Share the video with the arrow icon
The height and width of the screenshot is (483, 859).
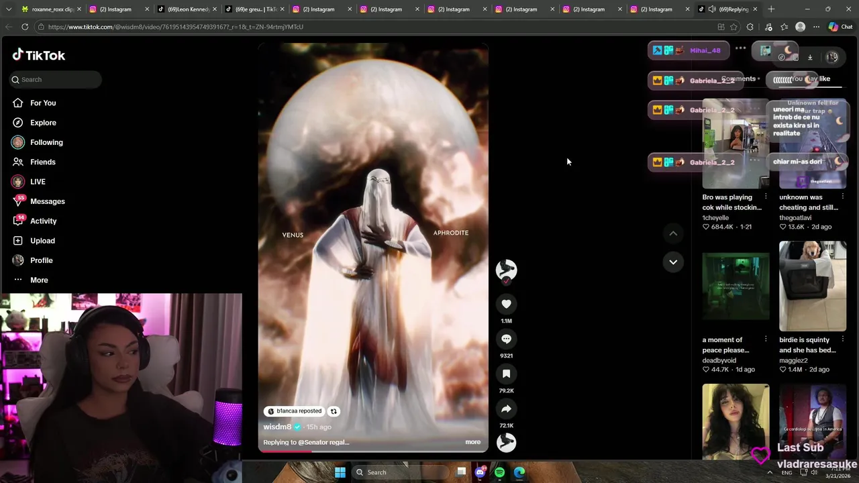click(506, 409)
